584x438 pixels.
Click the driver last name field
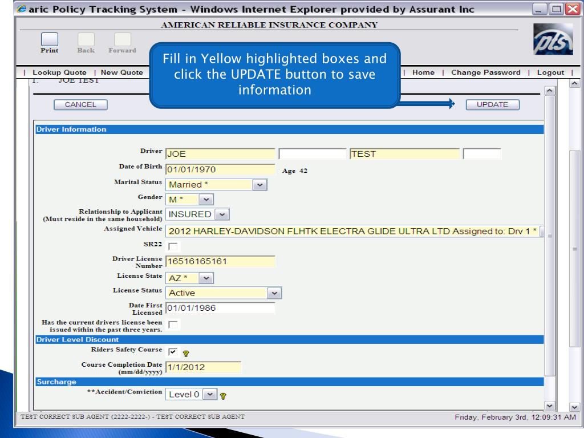pos(404,154)
